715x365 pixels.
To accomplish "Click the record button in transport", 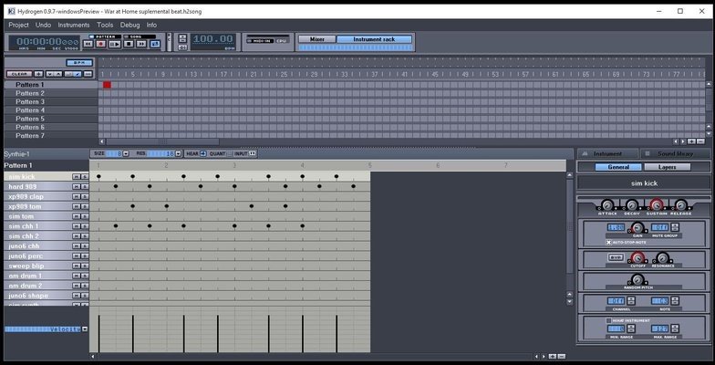I will coord(101,44).
